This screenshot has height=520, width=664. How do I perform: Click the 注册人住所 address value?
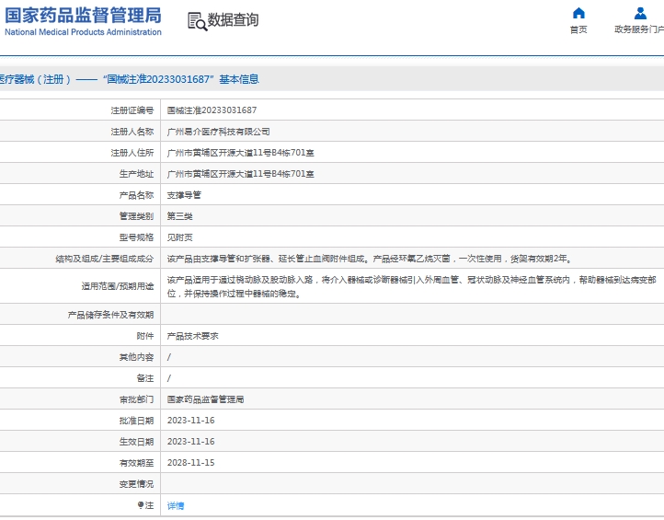tap(241, 153)
